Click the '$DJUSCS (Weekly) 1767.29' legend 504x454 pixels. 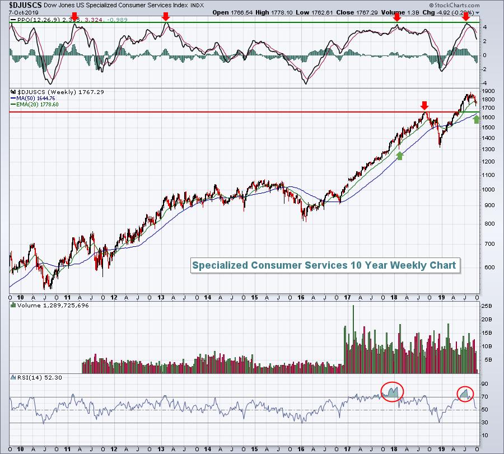tap(60, 92)
